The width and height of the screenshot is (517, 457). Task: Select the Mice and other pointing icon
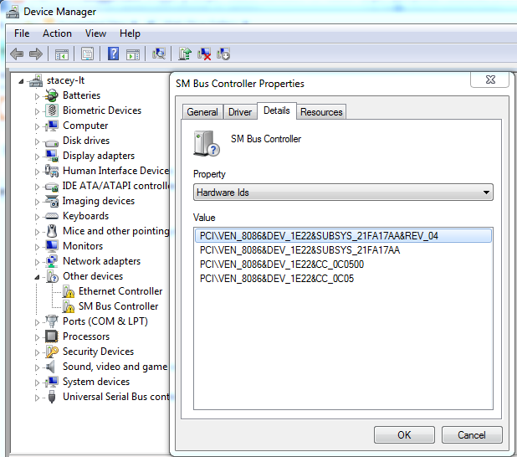pos(51,231)
